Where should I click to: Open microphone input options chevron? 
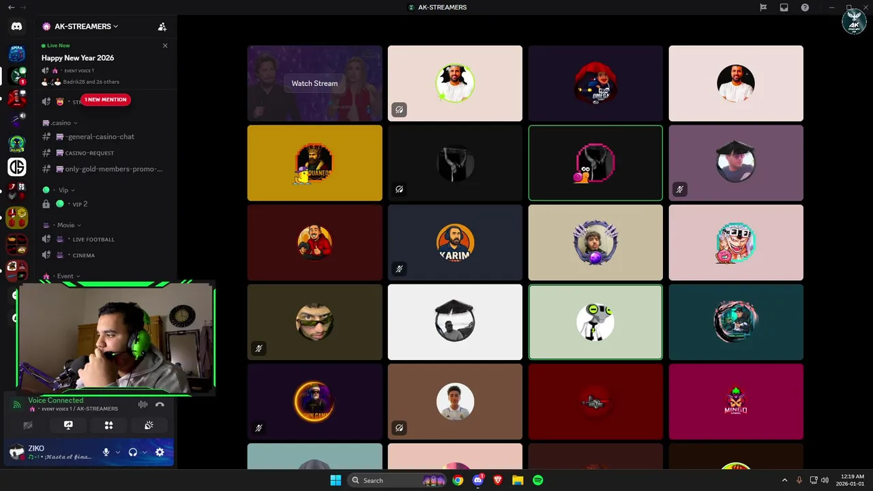point(117,452)
